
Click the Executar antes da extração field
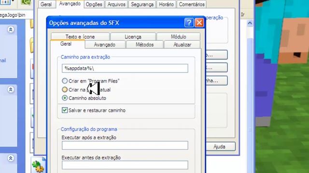(125, 165)
